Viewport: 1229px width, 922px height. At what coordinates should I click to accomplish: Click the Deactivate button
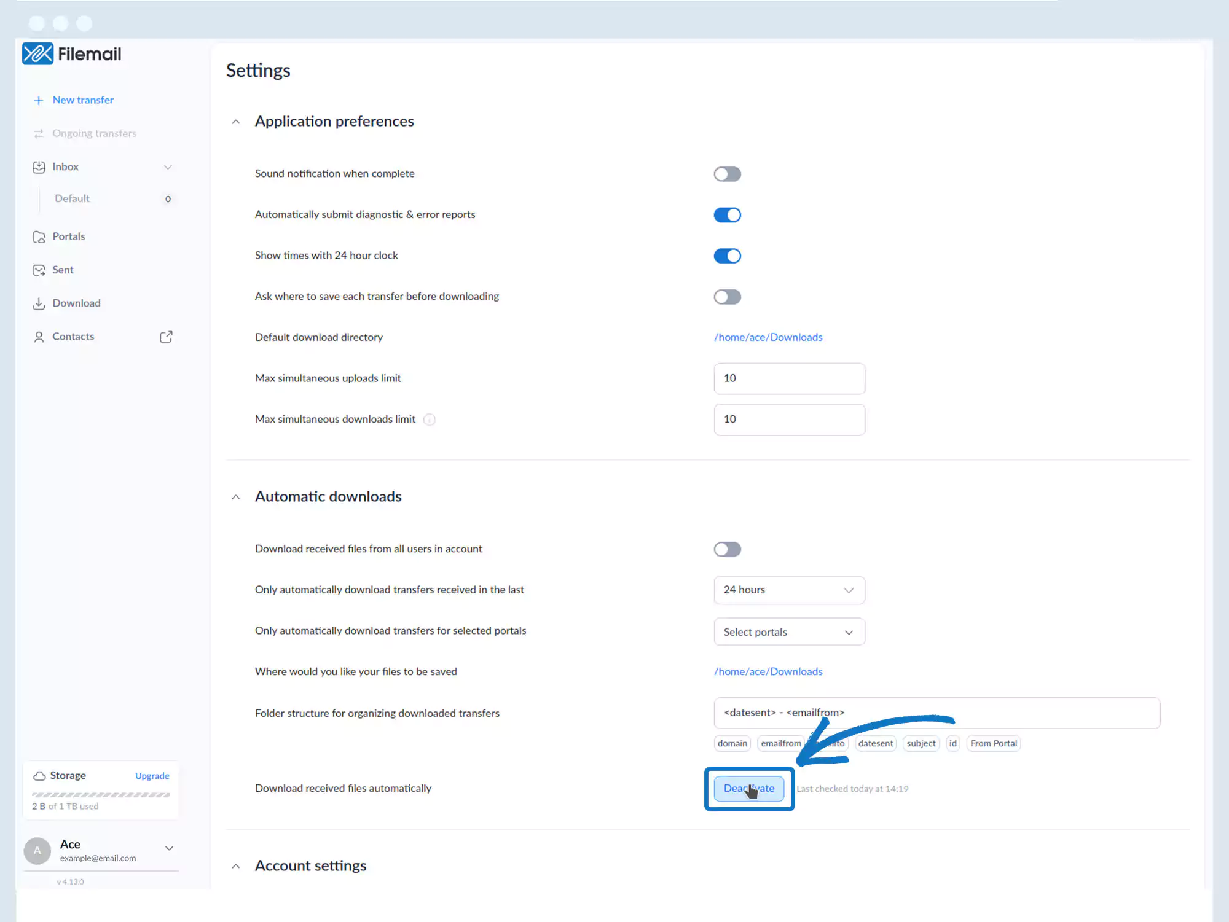tap(748, 789)
